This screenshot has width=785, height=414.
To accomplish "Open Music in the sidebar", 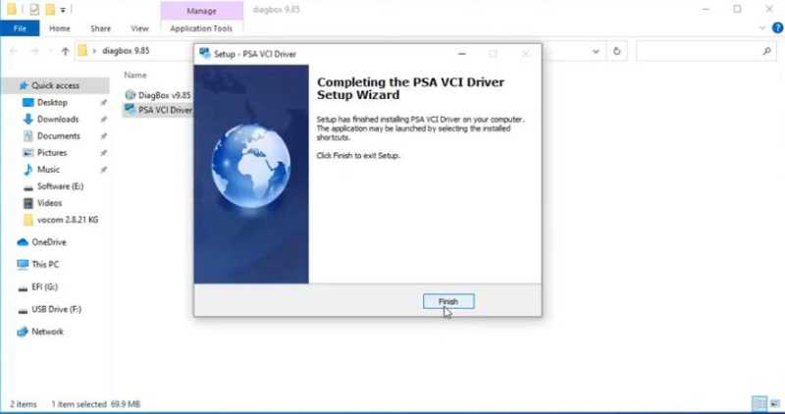I will [x=48, y=170].
